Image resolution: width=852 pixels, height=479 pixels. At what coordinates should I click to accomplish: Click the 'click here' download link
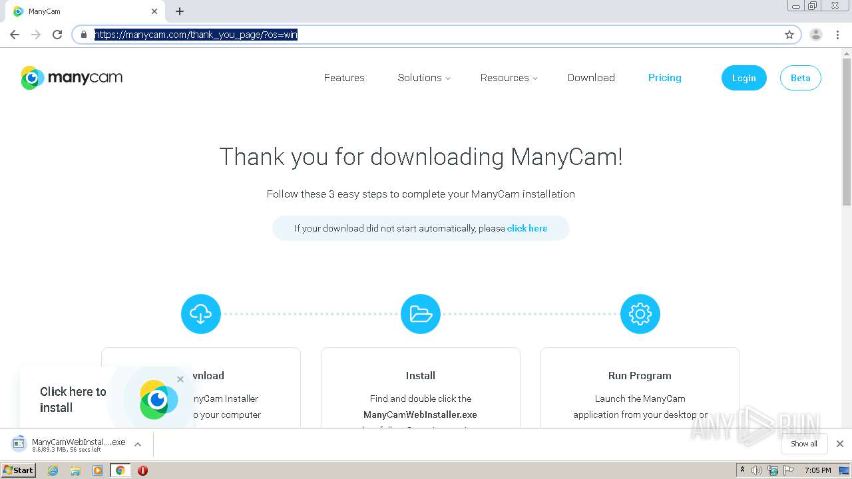pyautogui.click(x=527, y=228)
